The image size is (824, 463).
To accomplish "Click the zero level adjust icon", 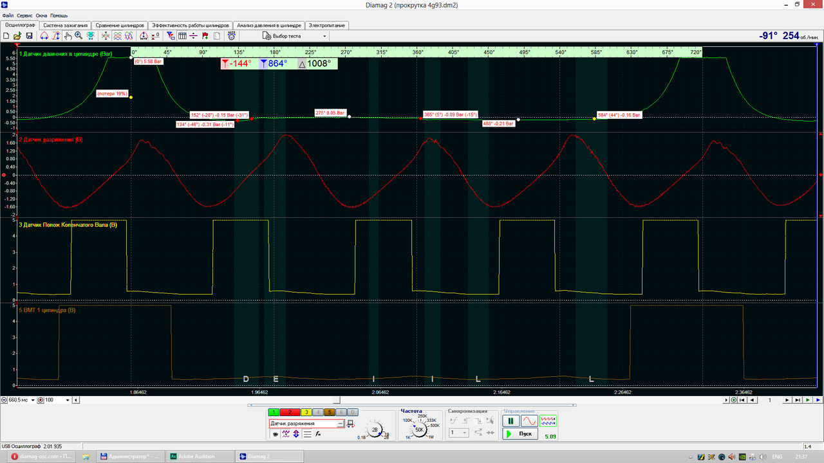I will point(155,36).
